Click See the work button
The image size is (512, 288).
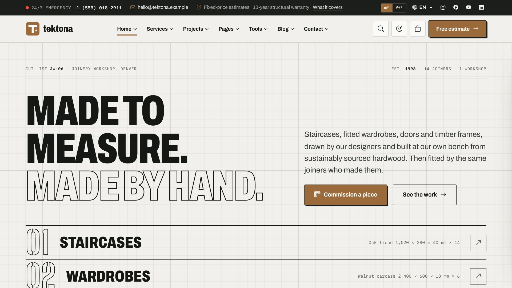pos(425,195)
